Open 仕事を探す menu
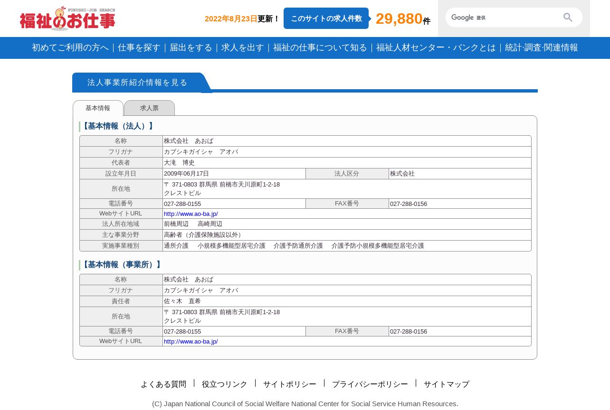Image resolution: width=610 pixels, height=410 pixels. tap(139, 47)
